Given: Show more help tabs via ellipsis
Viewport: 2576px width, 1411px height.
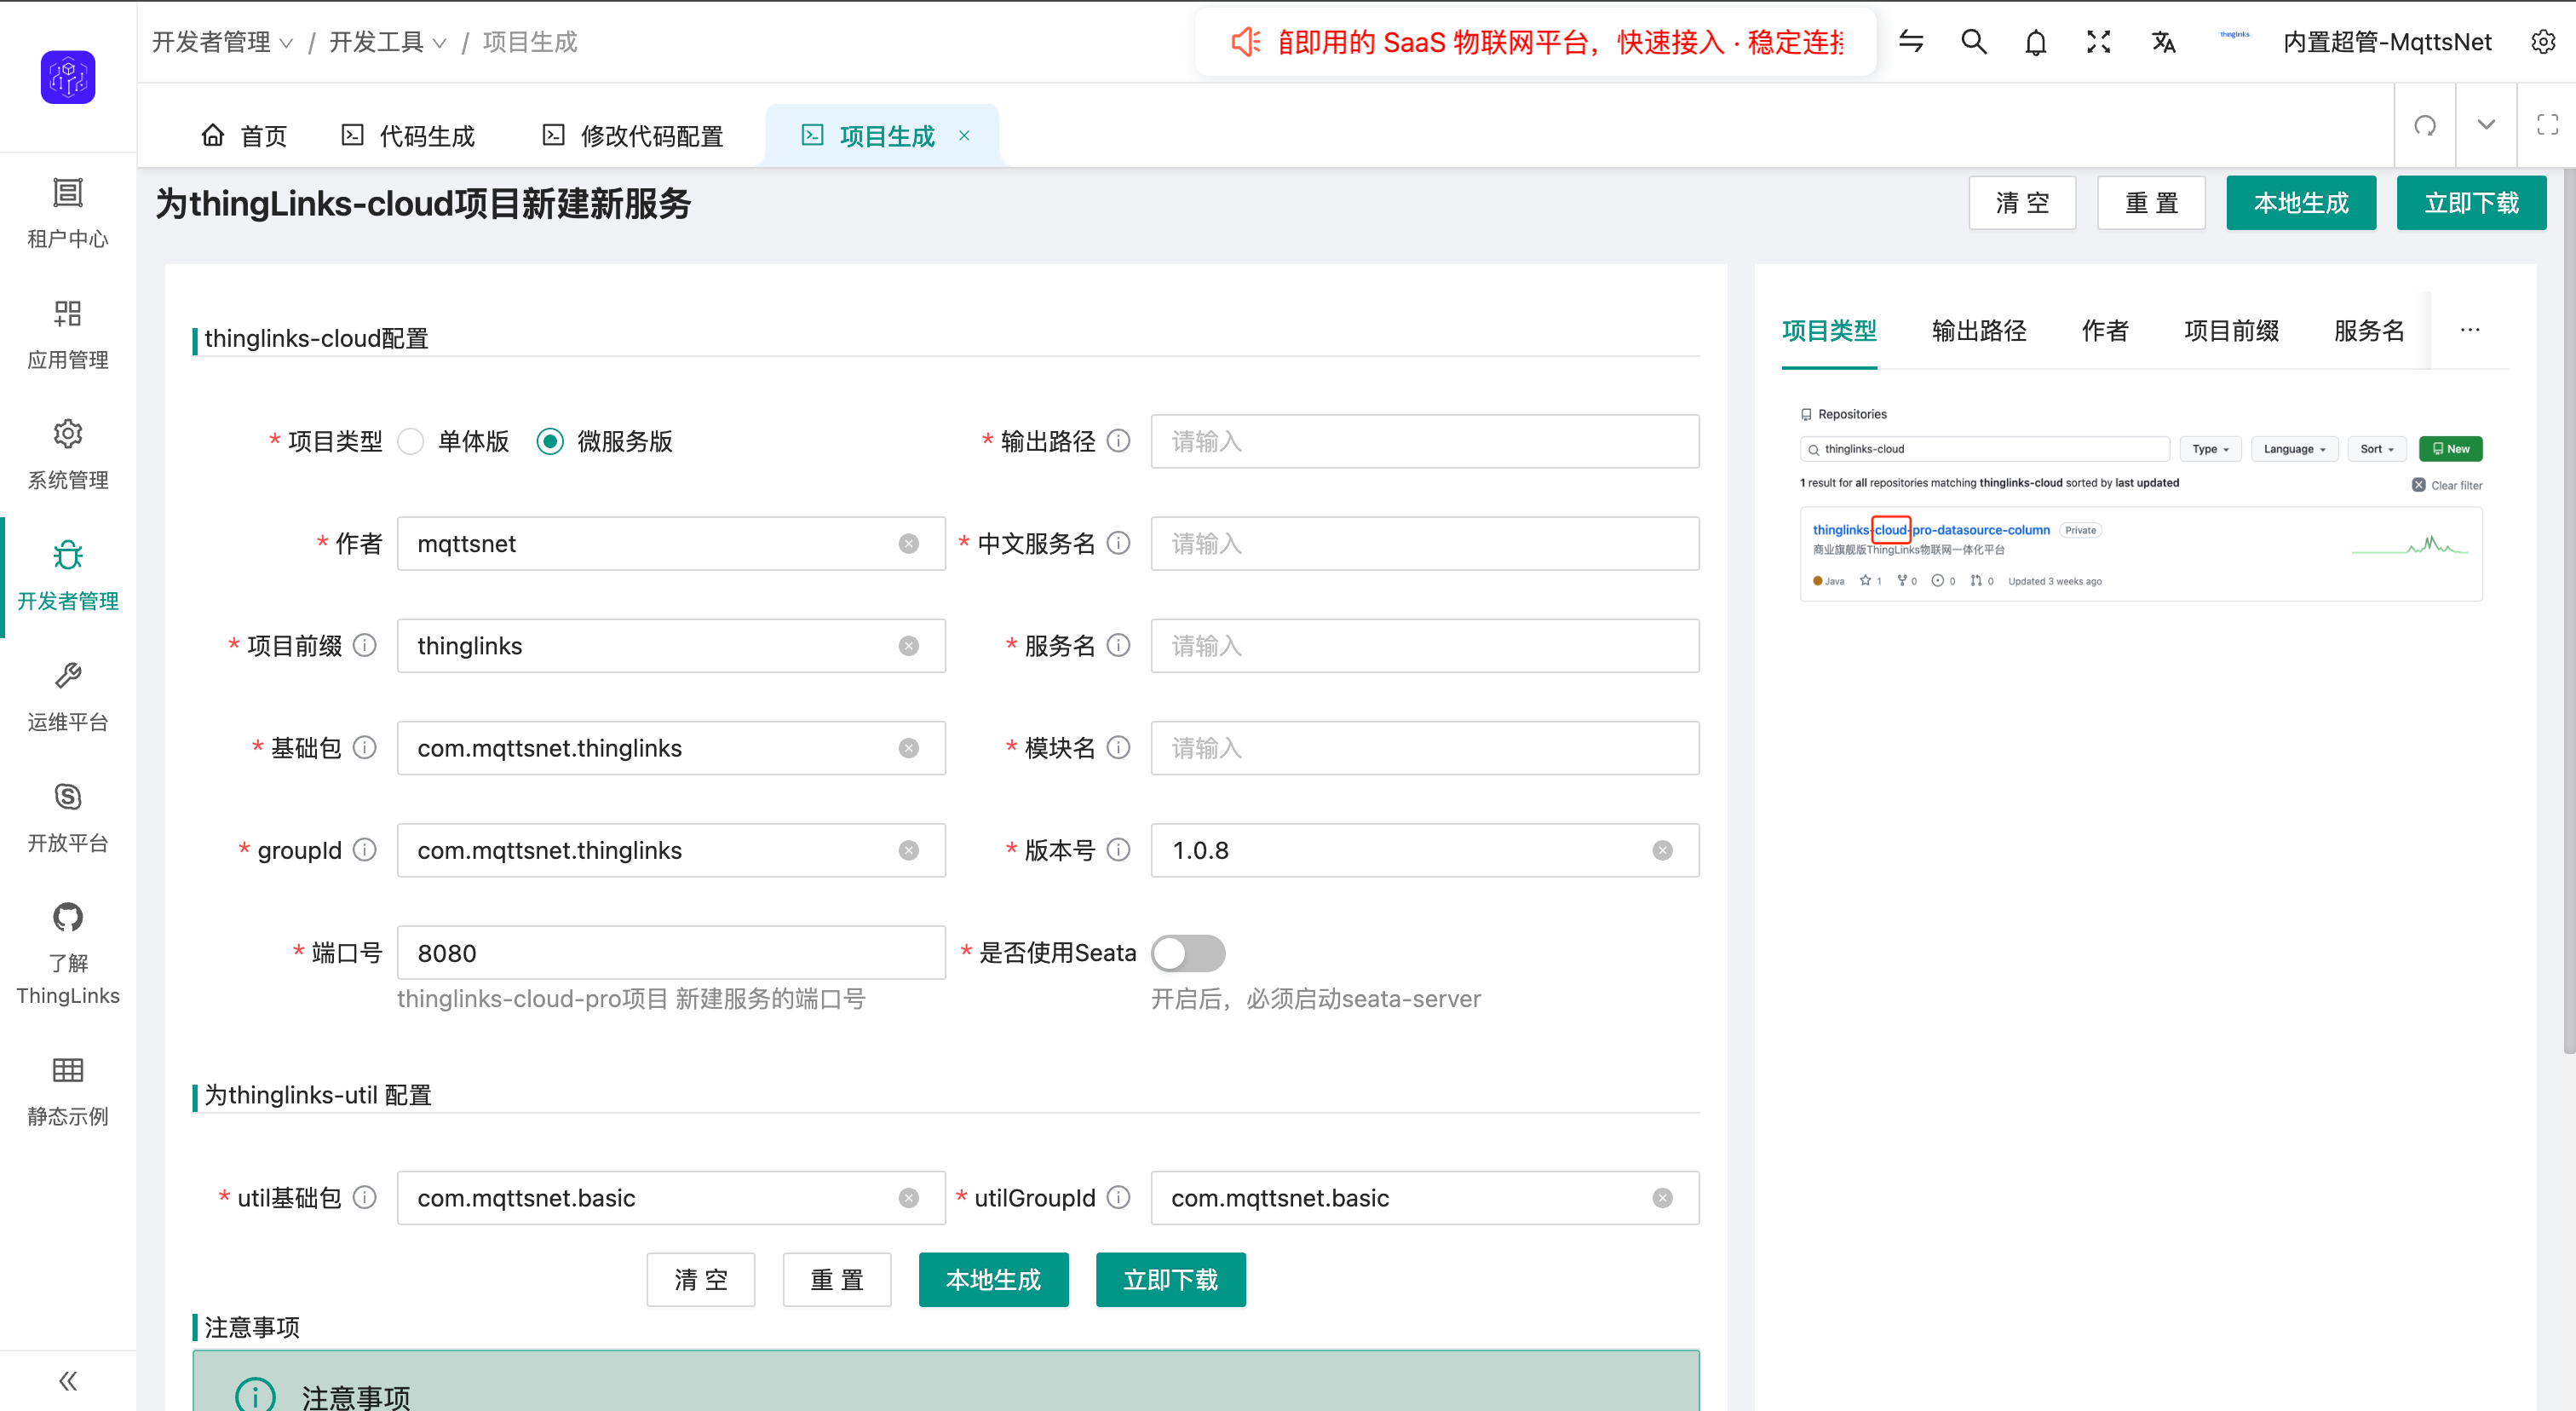Looking at the screenshot, I should click(x=2470, y=330).
